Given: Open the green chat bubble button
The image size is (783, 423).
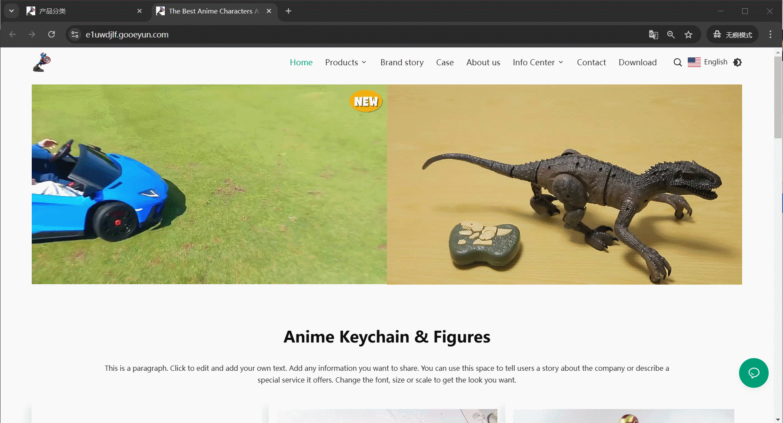Looking at the screenshot, I should [x=753, y=373].
